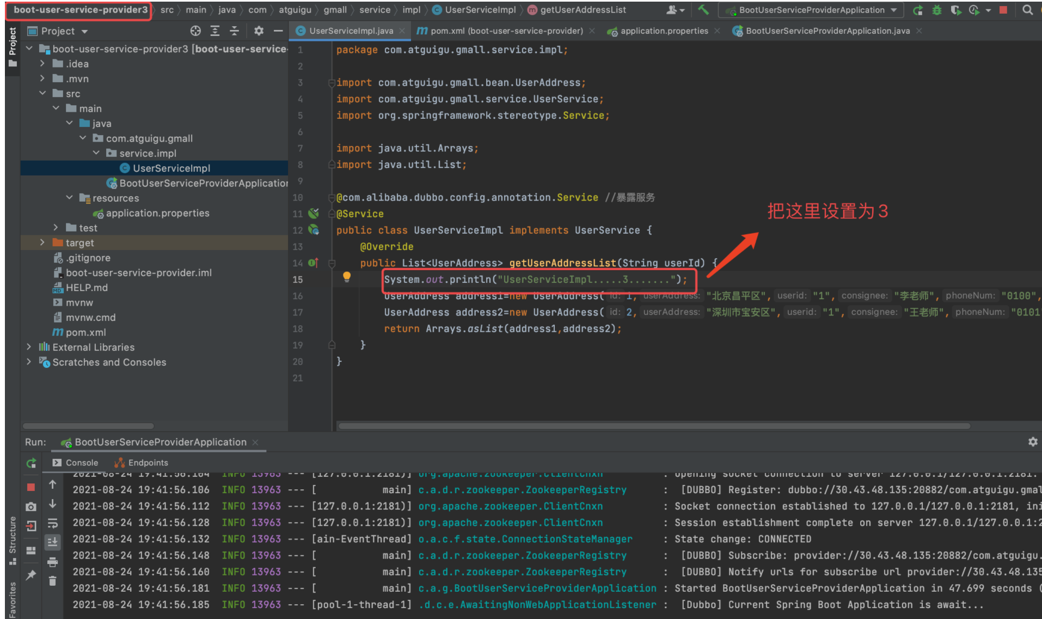Click the thread dump camera icon
Image resolution: width=1042 pixels, height=619 pixels.
coord(31,507)
